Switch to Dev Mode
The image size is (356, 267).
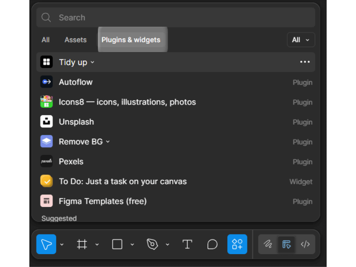(x=305, y=244)
